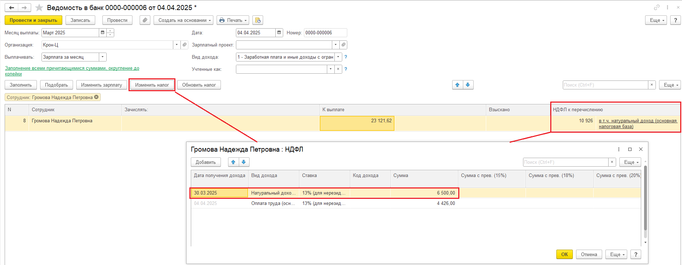
Task: Click OK in the НДФЛ dialog
Action: pyautogui.click(x=564, y=254)
